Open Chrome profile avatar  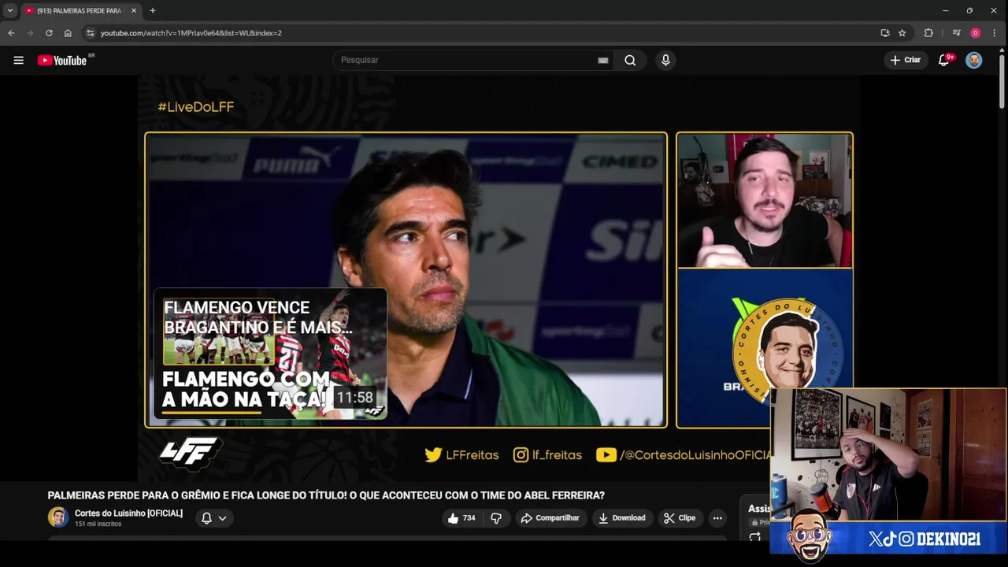(x=975, y=33)
